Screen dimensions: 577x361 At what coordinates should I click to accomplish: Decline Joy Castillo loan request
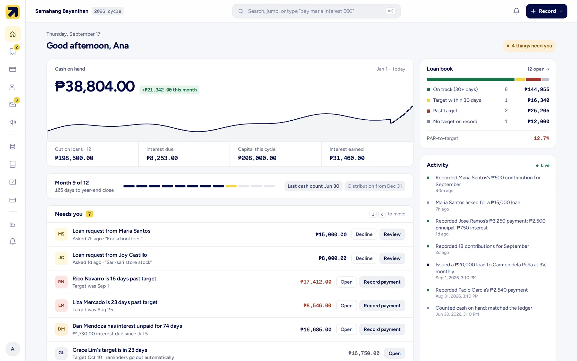(364, 258)
